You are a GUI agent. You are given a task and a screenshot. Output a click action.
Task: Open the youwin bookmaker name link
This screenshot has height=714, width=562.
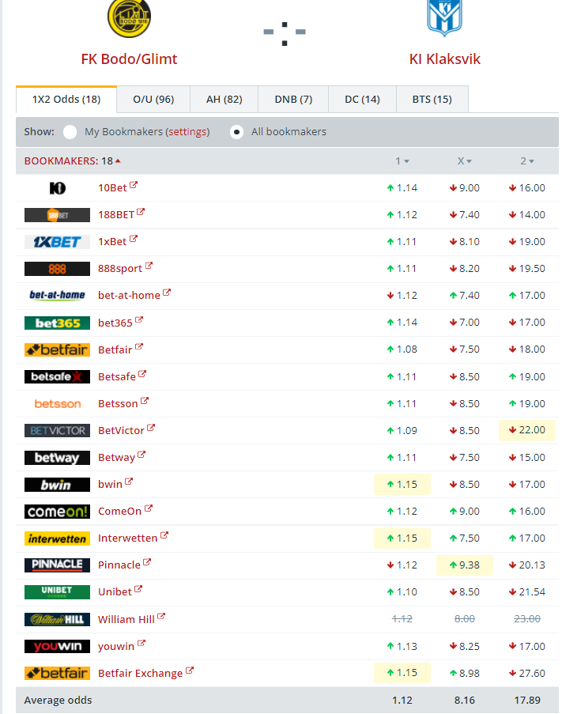pyautogui.click(x=116, y=647)
